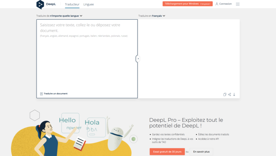Click the DeepL hexagon logo icon

40,4
